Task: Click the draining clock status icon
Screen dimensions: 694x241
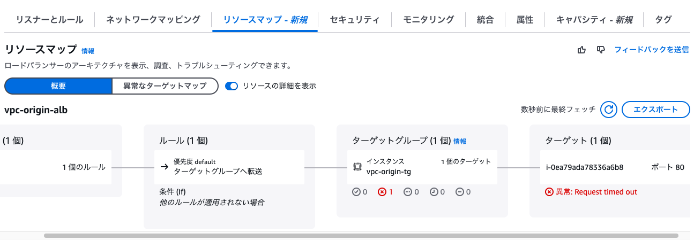Action: (x=434, y=192)
